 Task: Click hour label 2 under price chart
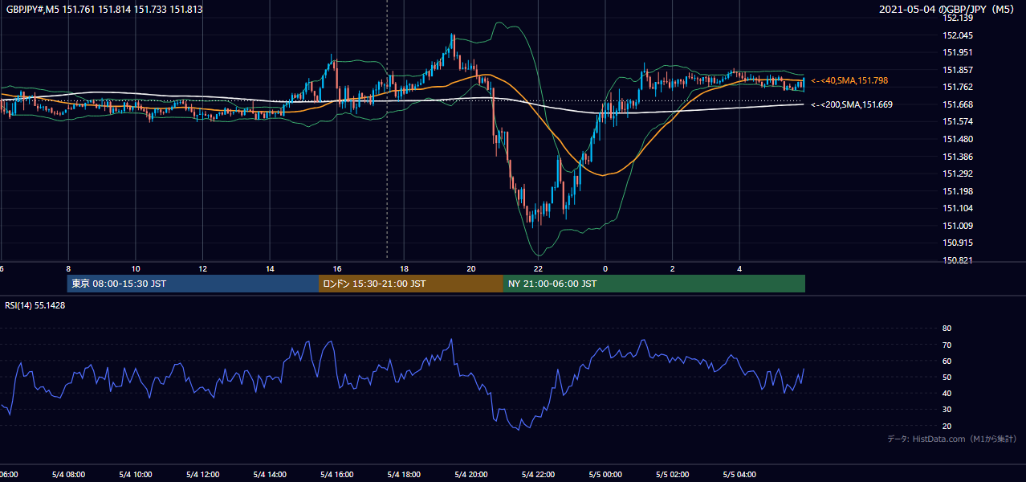[673, 268]
